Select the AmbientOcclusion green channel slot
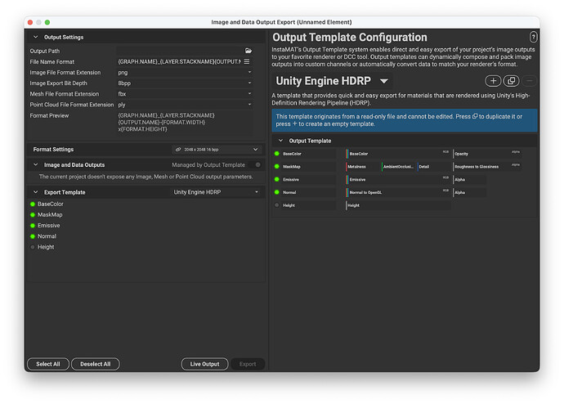 pos(398,167)
